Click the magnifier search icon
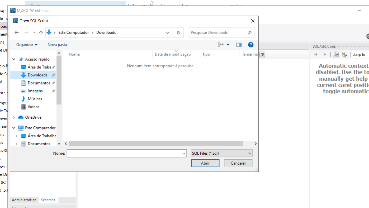The width and height of the screenshot is (369, 208). (250, 33)
